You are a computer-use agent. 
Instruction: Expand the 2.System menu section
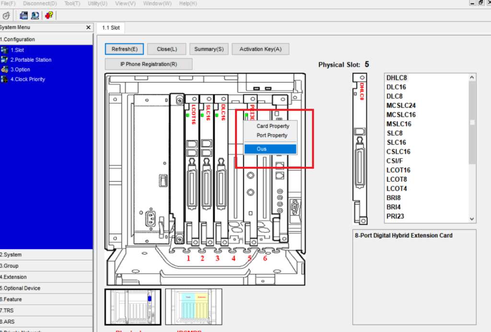coord(11,255)
